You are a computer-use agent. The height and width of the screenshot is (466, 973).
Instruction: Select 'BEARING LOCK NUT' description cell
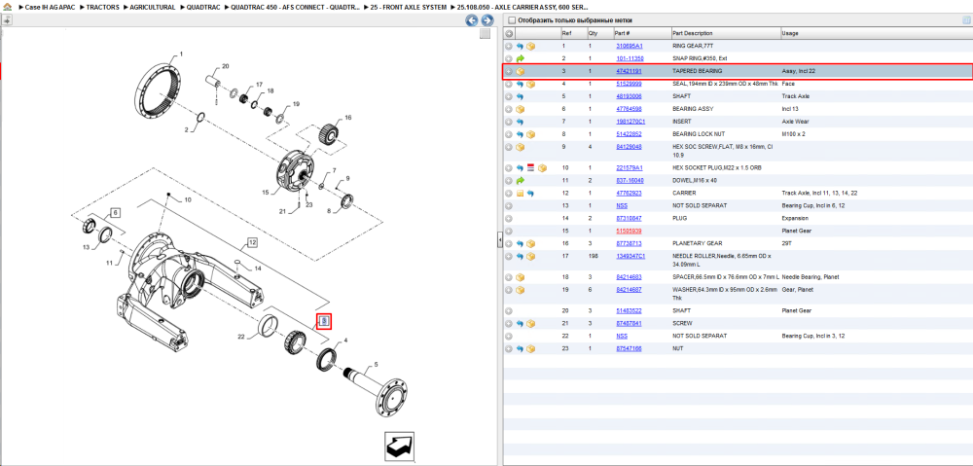point(698,134)
